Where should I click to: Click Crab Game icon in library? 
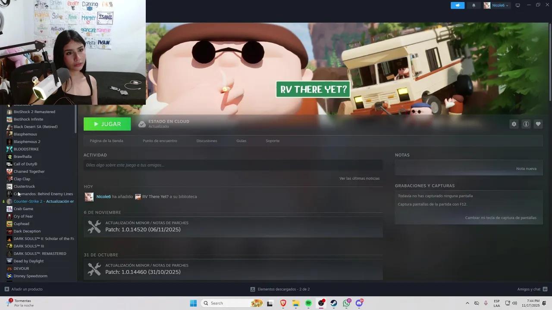(9, 209)
